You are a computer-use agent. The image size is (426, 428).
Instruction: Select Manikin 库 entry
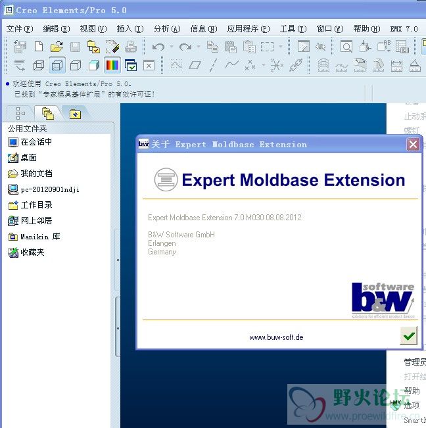click(34, 237)
